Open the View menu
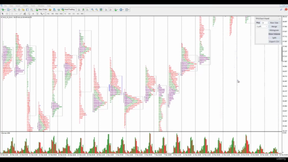The image size is (288, 162). click(11, 6)
